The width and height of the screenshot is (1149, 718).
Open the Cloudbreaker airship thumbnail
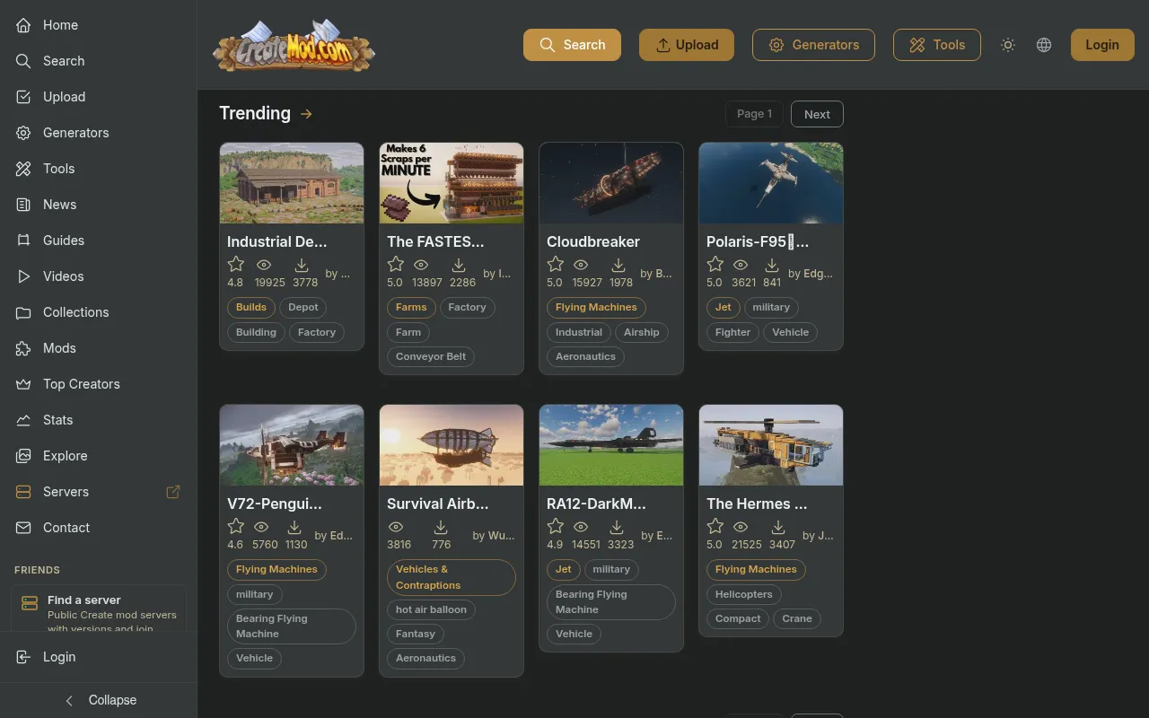611,183
